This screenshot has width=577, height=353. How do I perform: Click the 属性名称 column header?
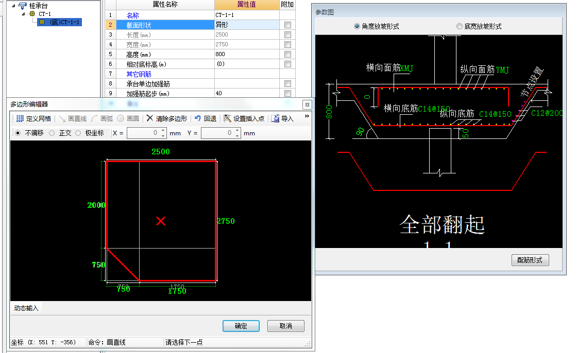coord(165,5)
